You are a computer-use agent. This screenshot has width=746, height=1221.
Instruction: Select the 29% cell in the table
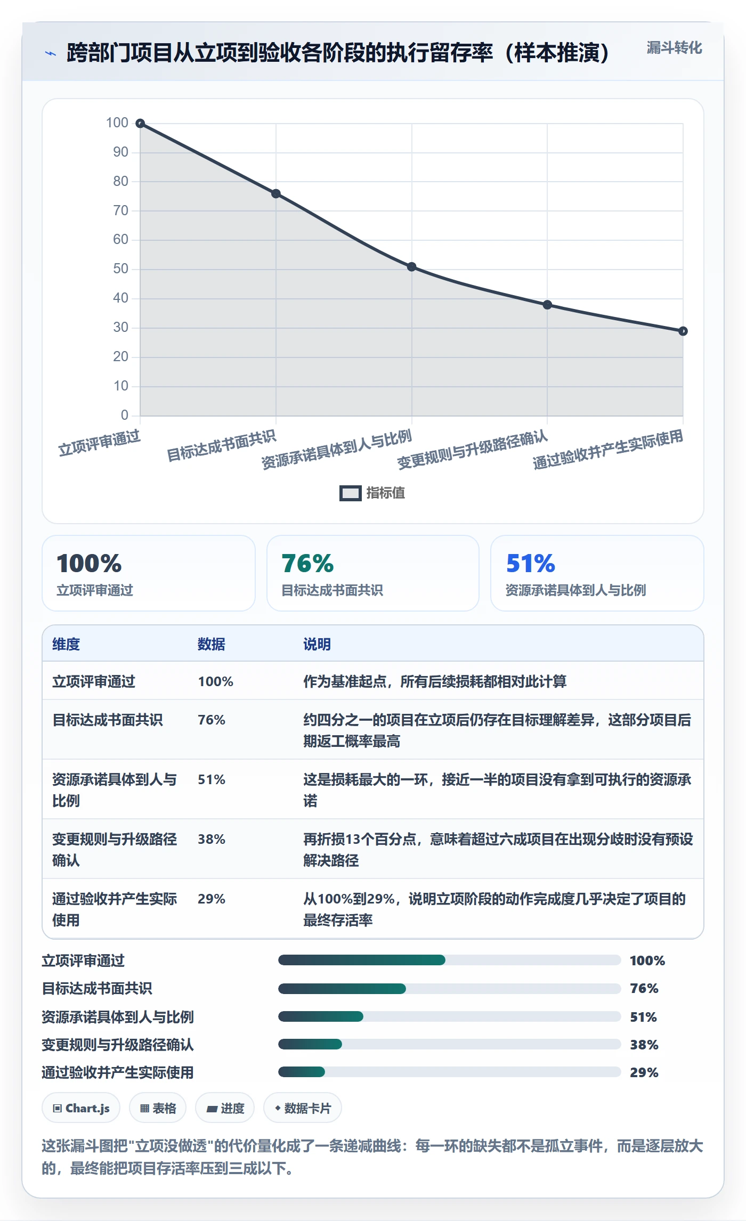(x=212, y=899)
